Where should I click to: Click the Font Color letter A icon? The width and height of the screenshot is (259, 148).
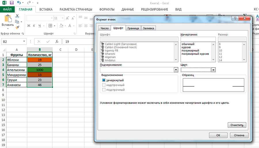70,26
